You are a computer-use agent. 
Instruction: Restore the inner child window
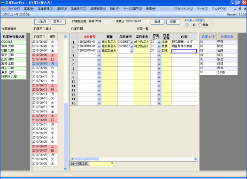pyautogui.click(x=240, y=9)
